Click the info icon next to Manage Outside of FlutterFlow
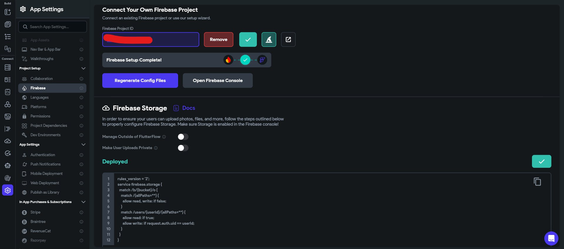 [x=164, y=137]
